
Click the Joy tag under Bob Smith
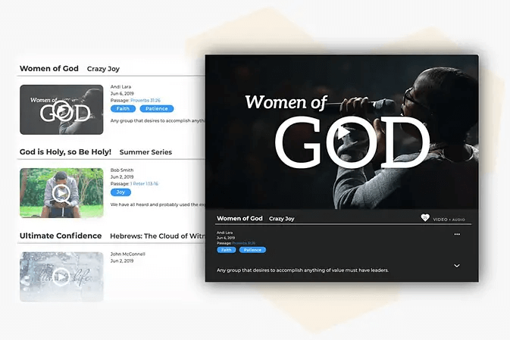coord(120,192)
